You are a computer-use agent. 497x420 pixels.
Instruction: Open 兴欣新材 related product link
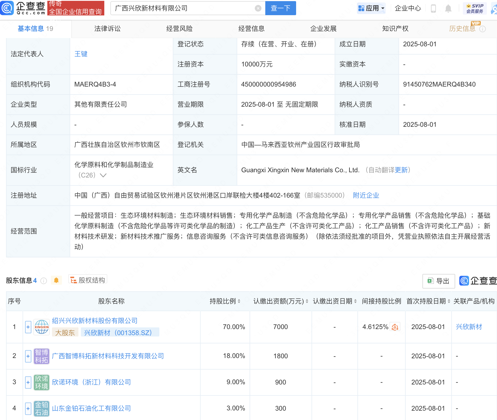pos(469,327)
